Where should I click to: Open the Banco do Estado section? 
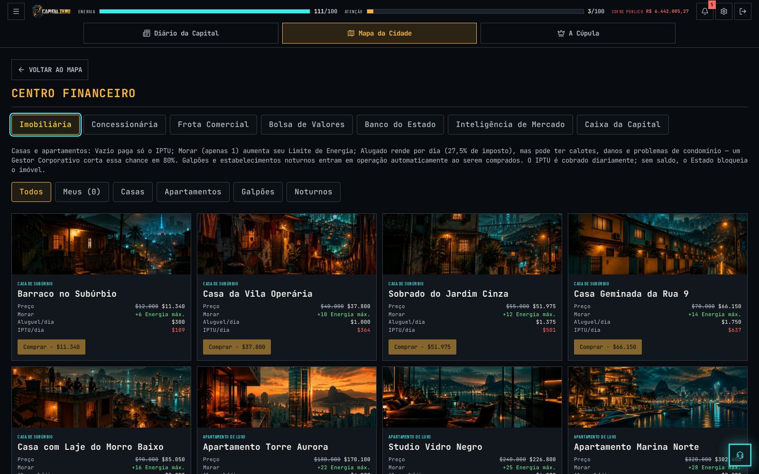(x=400, y=125)
